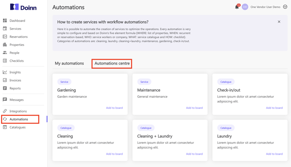
Task: Click the Laundry card title
Action: (x=224, y=136)
